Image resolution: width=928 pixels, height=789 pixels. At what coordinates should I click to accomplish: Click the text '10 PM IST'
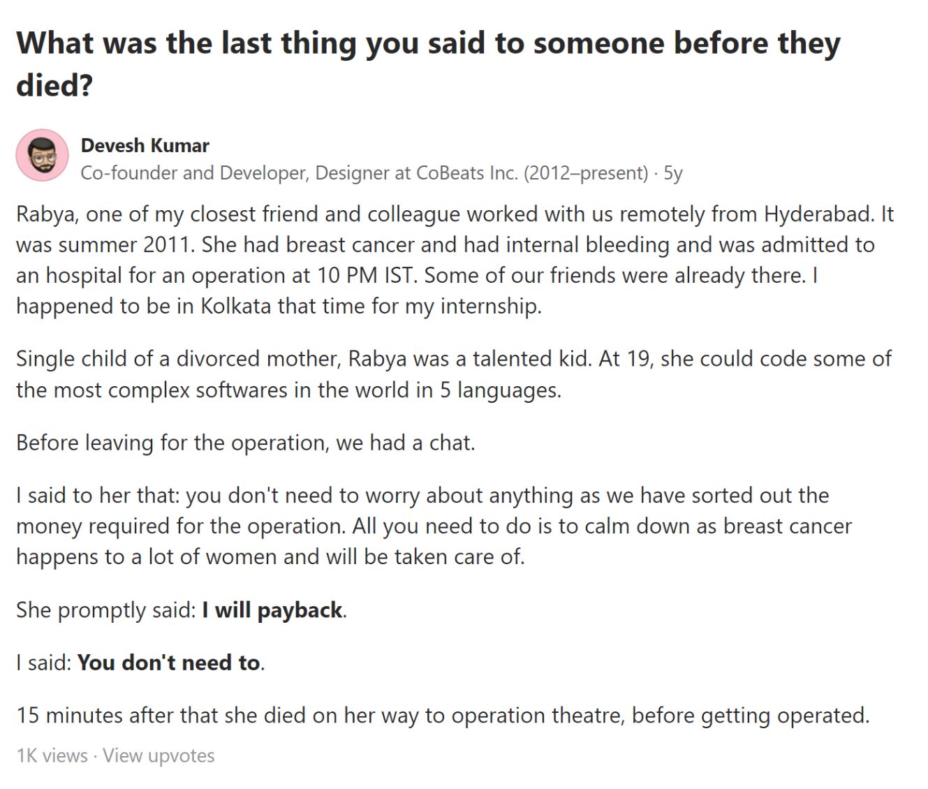point(367,275)
